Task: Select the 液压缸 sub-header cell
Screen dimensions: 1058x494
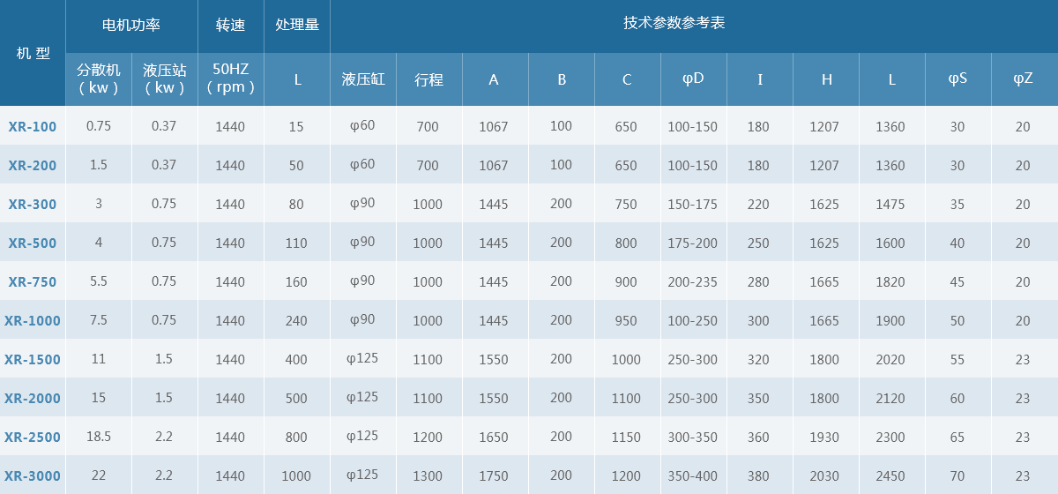Action: pyautogui.click(x=363, y=79)
